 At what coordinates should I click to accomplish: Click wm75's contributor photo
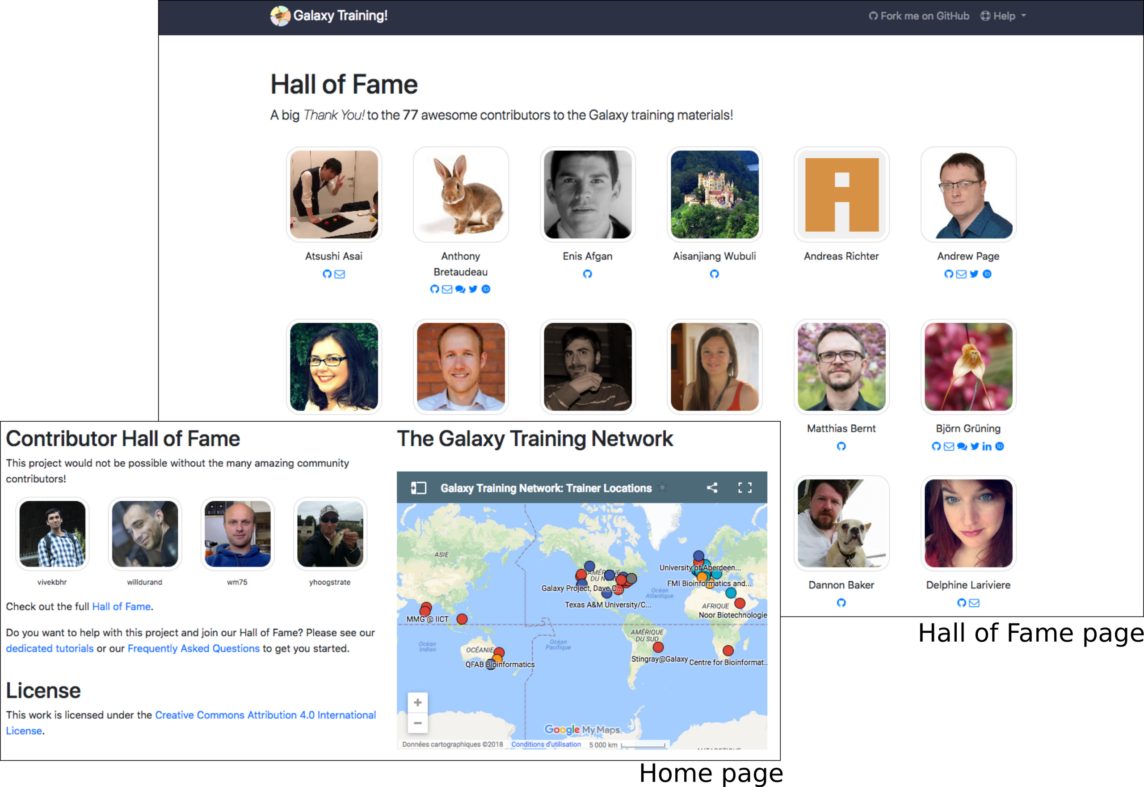click(x=237, y=534)
